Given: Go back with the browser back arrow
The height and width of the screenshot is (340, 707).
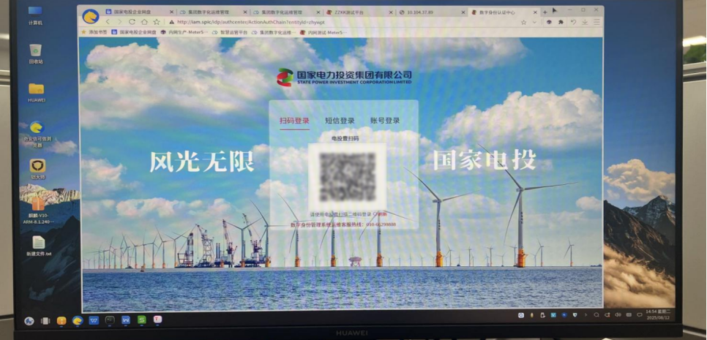Looking at the screenshot, I should coord(108,22).
